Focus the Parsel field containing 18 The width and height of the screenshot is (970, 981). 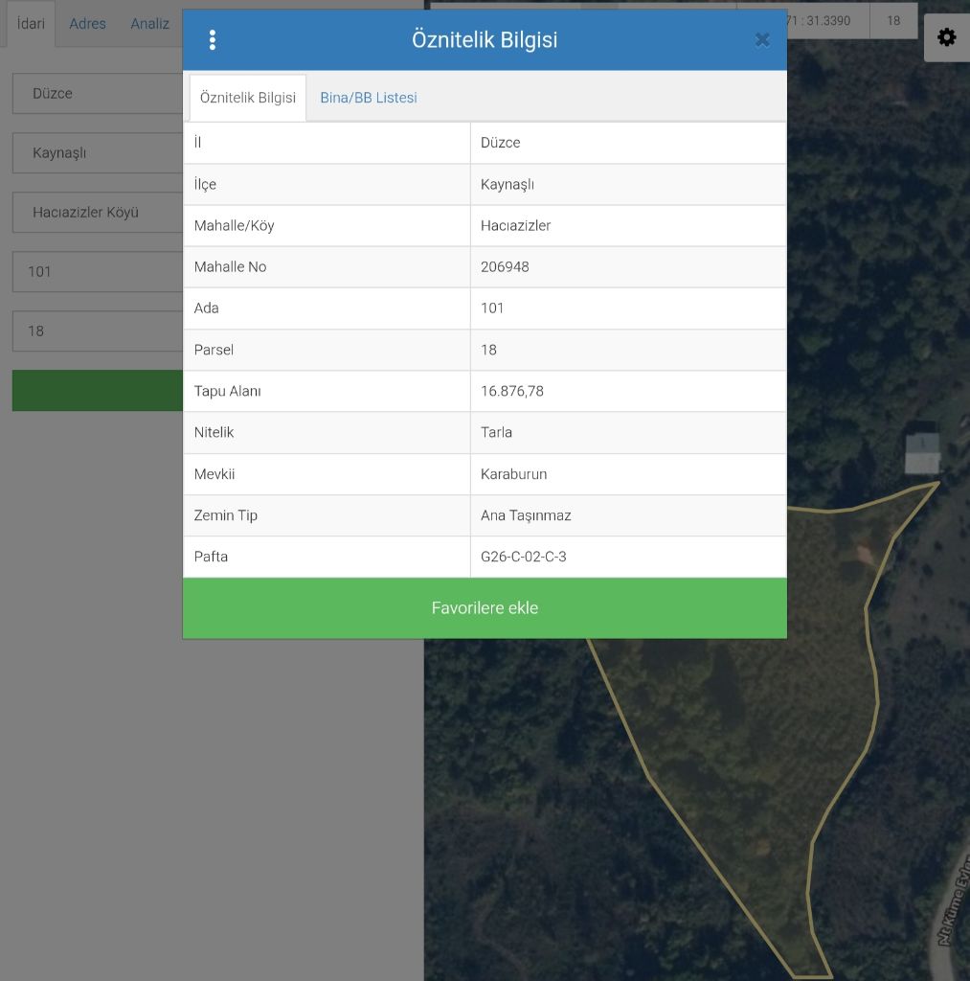tap(96, 331)
